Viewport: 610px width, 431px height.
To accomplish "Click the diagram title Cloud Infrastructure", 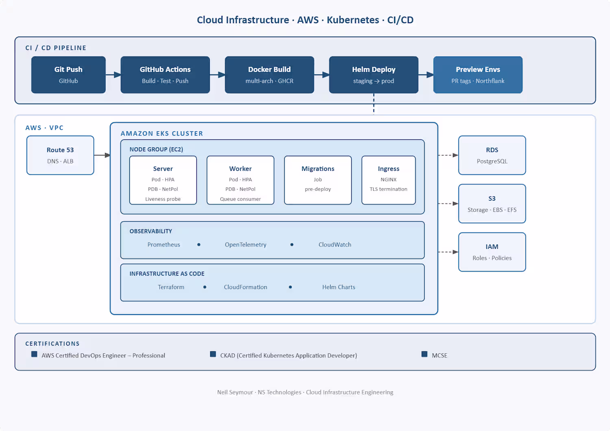I will [x=305, y=20].
